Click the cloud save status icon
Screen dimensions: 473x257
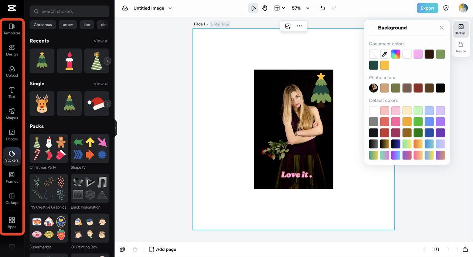point(125,8)
